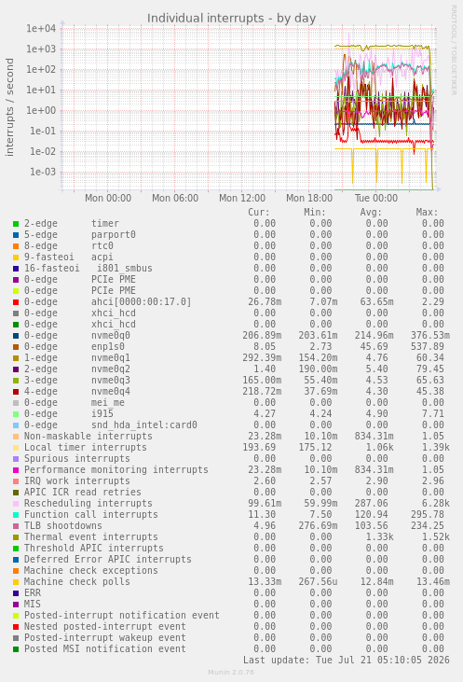The image size is (463, 682).
Task: Click the 'Tue 00:00' time axis label
Action: (x=376, y=199)
